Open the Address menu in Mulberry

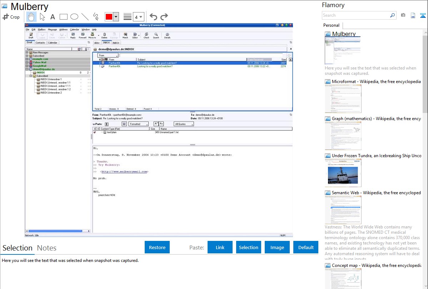pos(63,30)
